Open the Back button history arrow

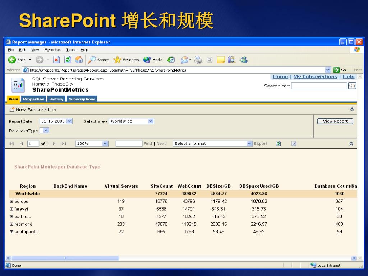coord(30,60)
